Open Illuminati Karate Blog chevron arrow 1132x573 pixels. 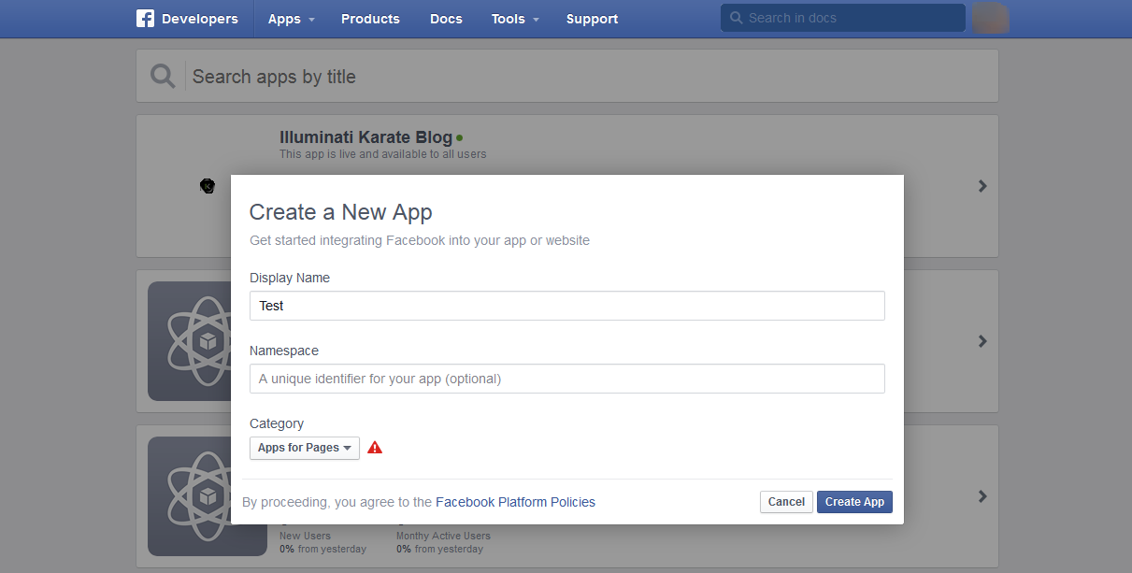tap(982, 186)
